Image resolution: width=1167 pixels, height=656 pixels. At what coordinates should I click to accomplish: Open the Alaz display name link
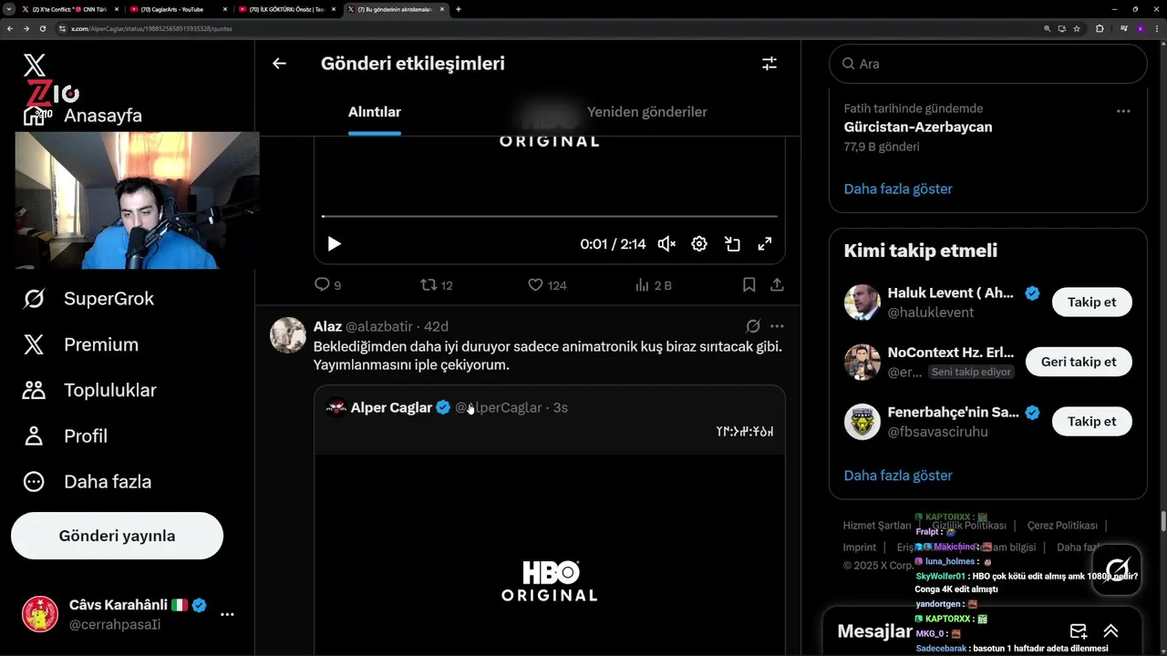tap(327, 326)
